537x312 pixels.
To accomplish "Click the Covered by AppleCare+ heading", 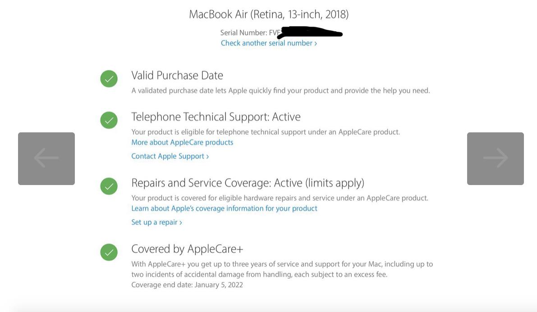I will [187, 249].
